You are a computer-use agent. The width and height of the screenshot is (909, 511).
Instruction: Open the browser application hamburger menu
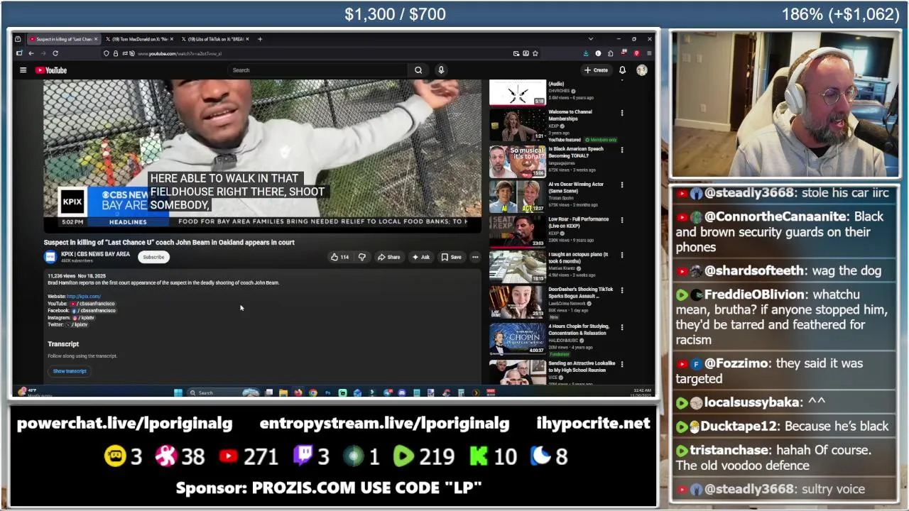coord(649,53)
